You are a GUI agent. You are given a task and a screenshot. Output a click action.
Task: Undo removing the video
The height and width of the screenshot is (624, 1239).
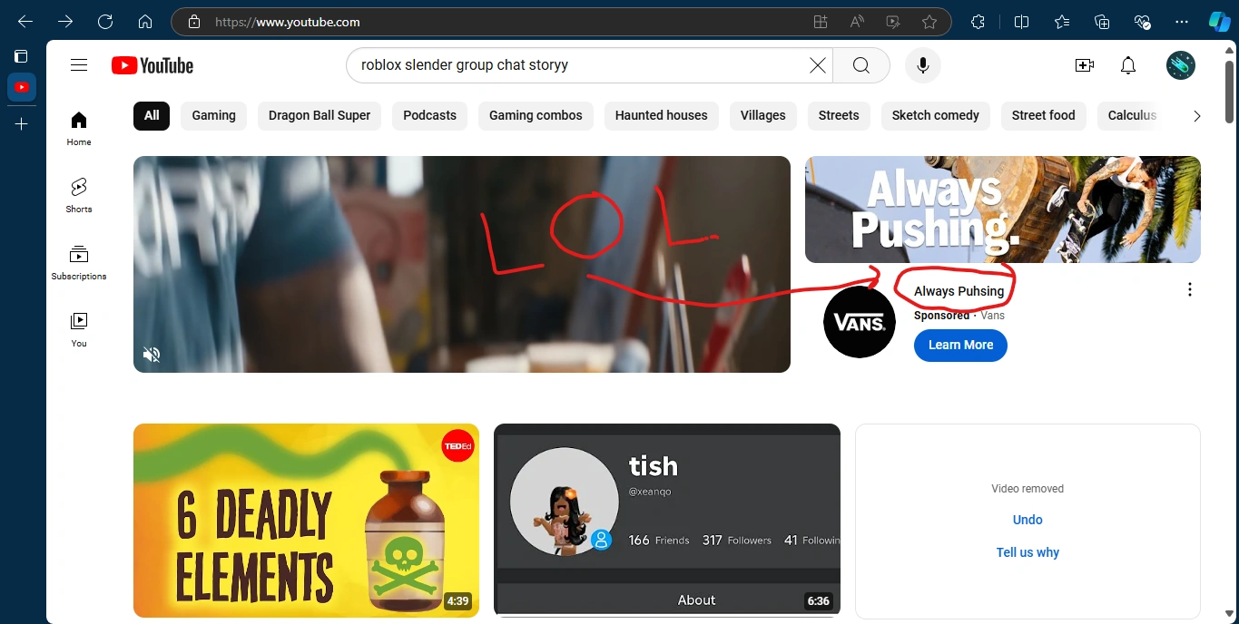(x=1027, y=519)
